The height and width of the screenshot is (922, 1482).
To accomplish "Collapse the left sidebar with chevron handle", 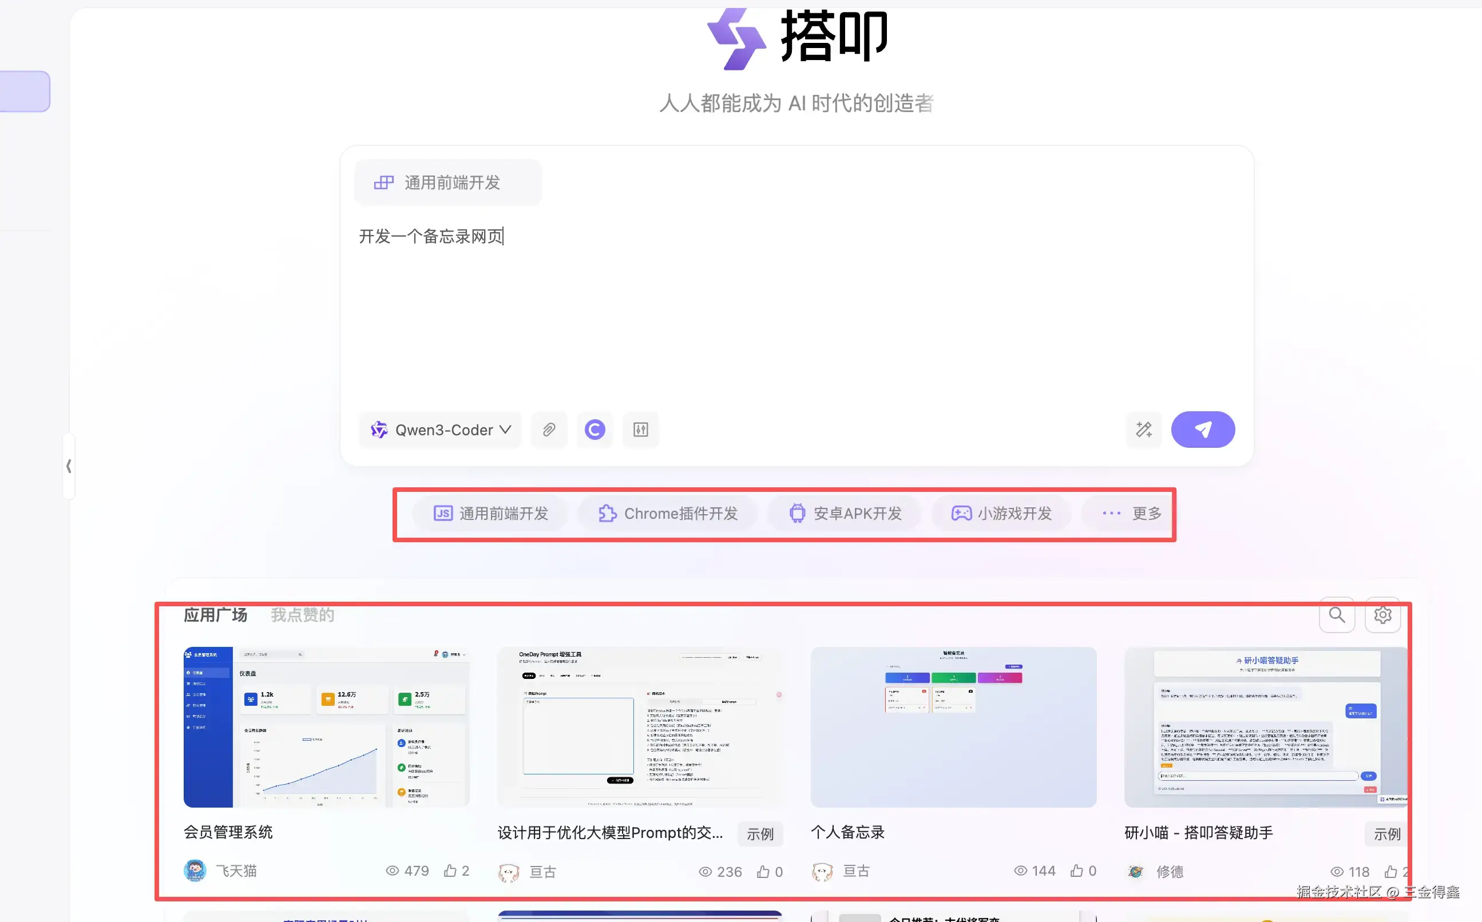I will (x=69, y=467).
